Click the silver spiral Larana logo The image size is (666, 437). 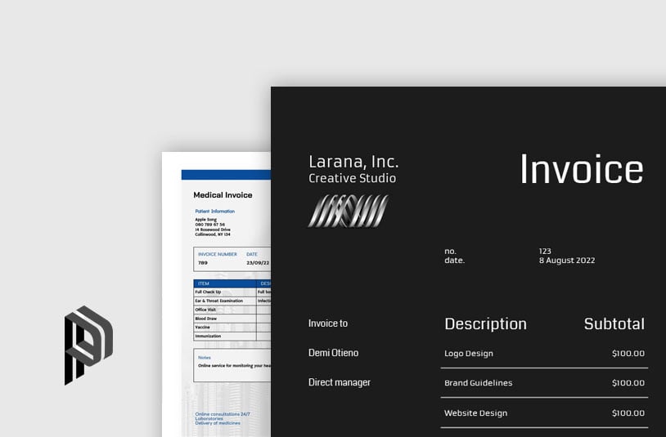click(x=348, y=211)
